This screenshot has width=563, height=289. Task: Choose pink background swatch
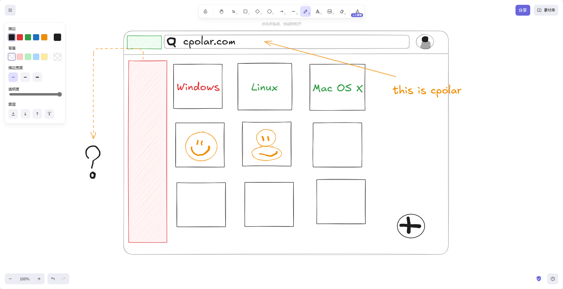pyautogui.click(x=20, y=57)
